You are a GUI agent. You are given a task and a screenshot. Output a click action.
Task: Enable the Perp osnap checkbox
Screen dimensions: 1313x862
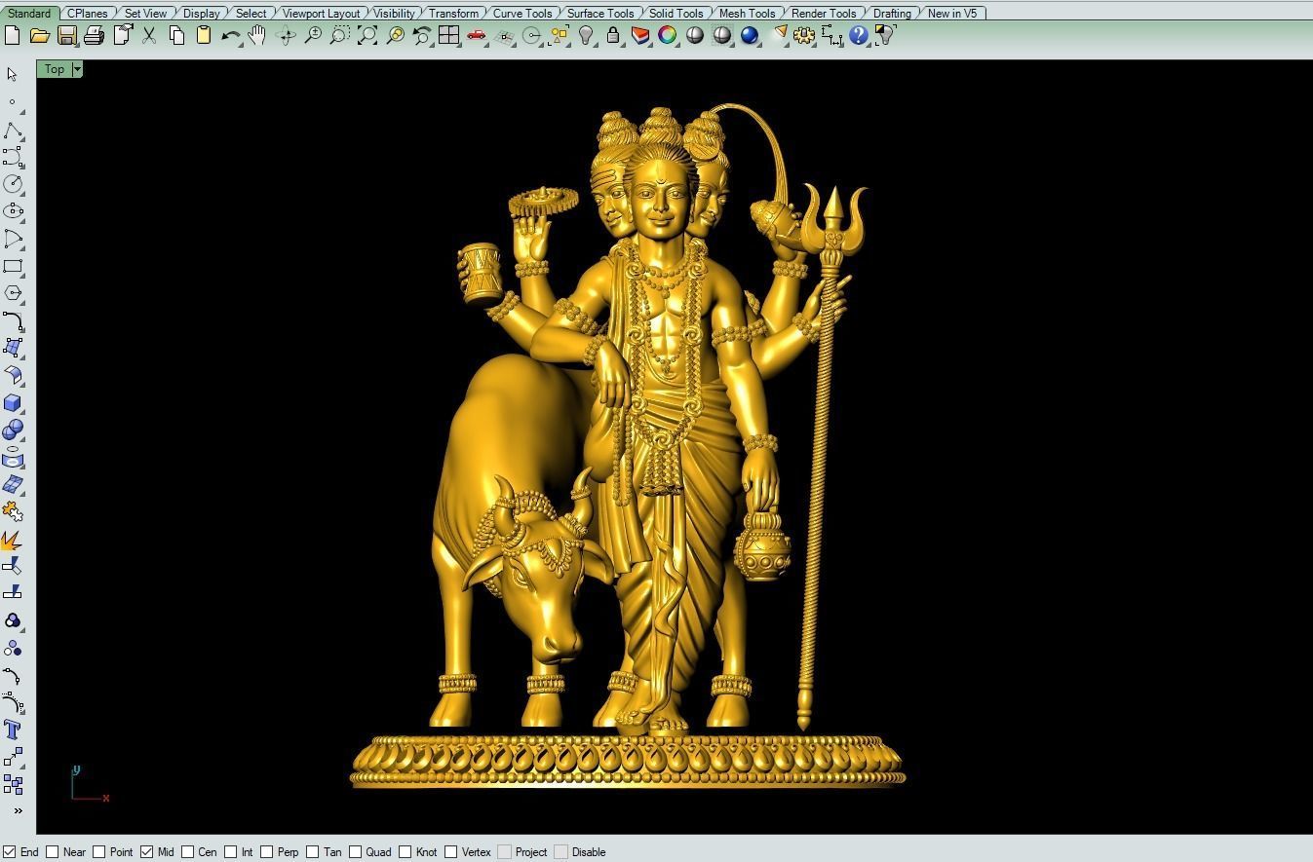tap(267, 851)
